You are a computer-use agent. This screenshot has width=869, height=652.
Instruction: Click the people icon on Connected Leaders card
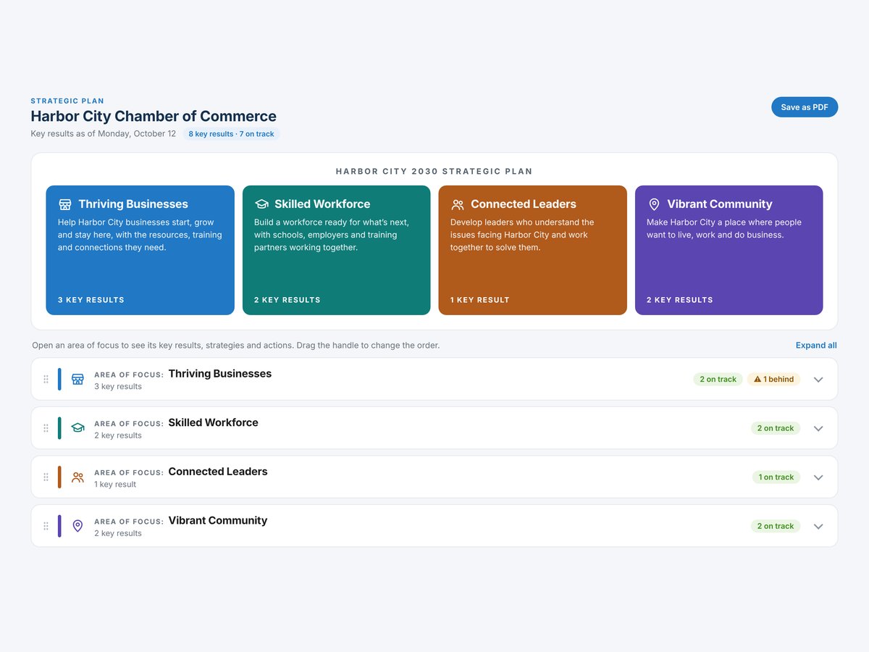(458, 204)
